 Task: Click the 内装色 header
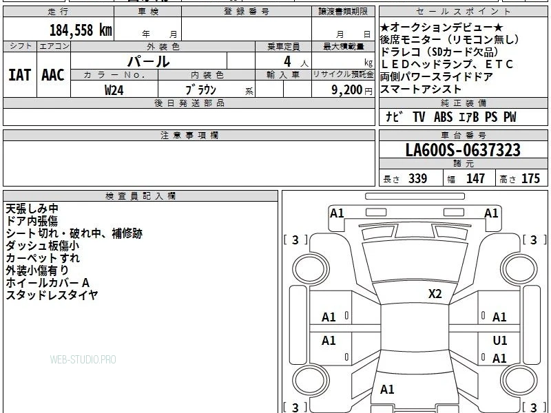coord(207,75)
